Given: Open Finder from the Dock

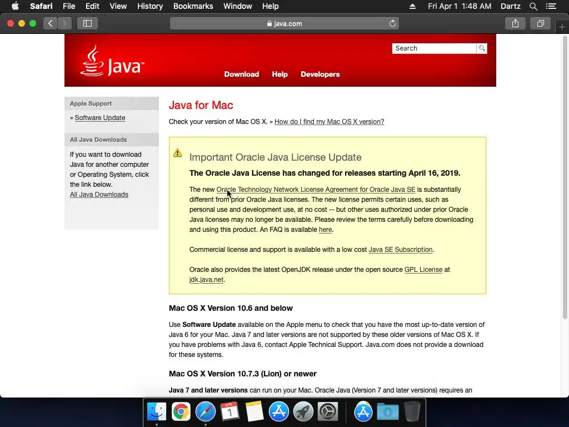Looking at the screenshot, I should coord(156,412).
